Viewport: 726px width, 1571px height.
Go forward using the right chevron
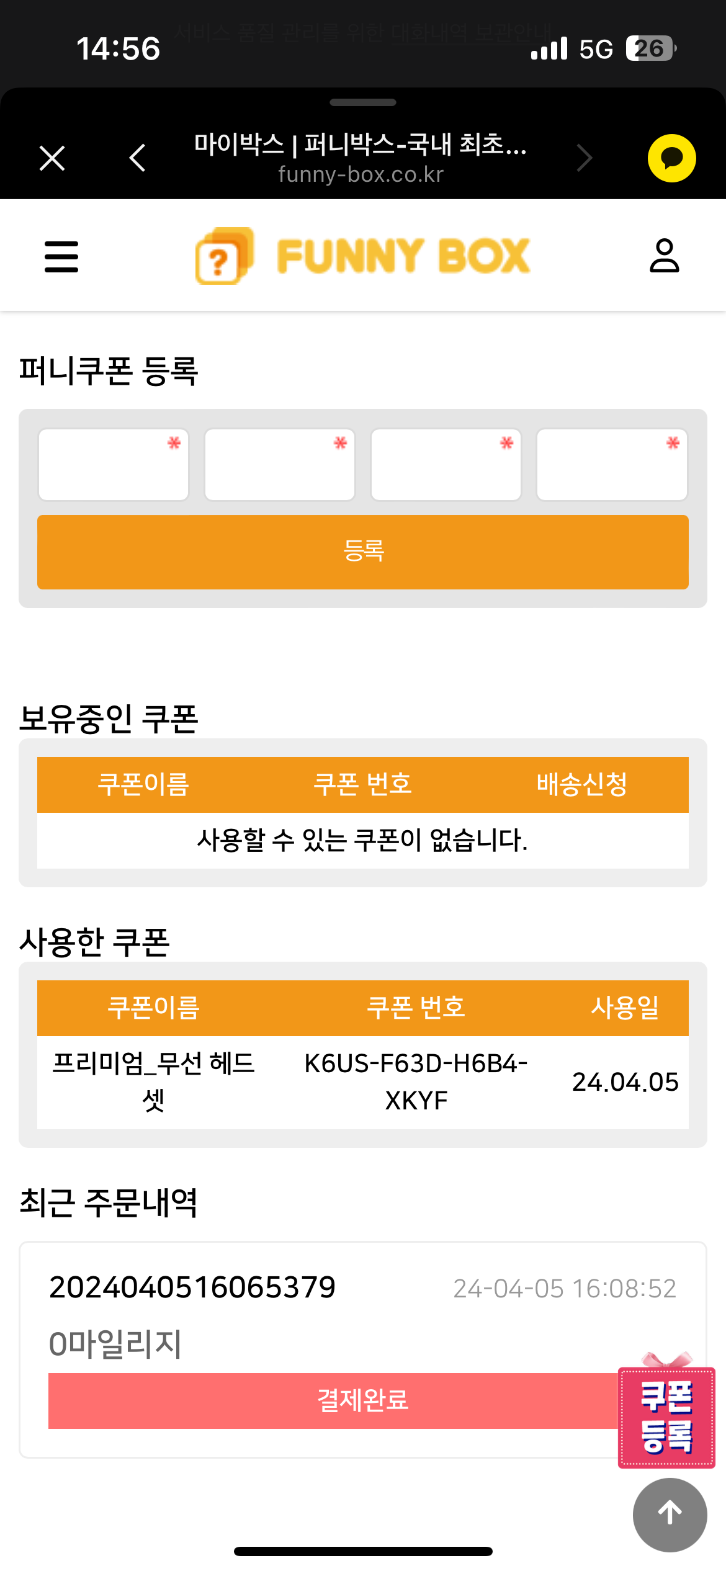584,158
